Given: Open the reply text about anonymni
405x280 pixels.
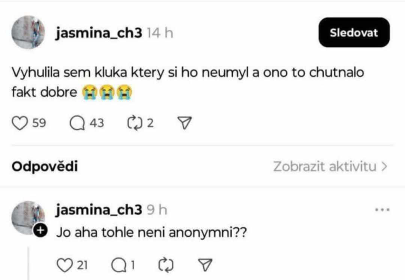Looking at the screenshot, I should [151, 233].
